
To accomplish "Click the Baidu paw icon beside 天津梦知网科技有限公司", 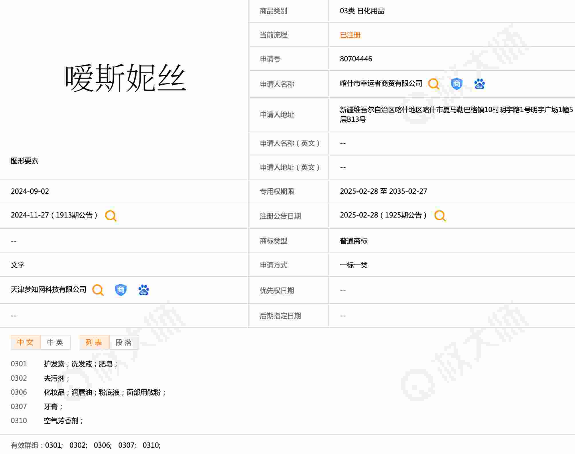I will [143, 290].
